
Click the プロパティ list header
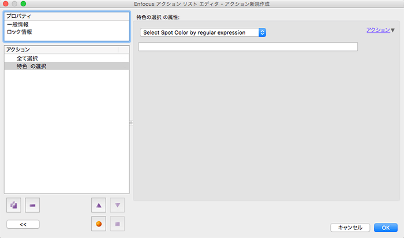67,16
